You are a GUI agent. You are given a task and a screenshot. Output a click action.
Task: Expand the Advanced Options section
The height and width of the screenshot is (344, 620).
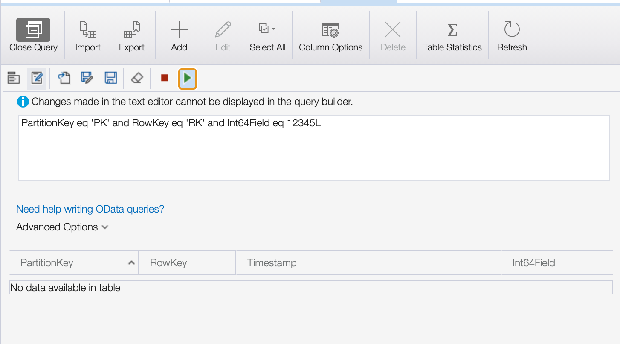pyautogui.click(x=62, y=227)
